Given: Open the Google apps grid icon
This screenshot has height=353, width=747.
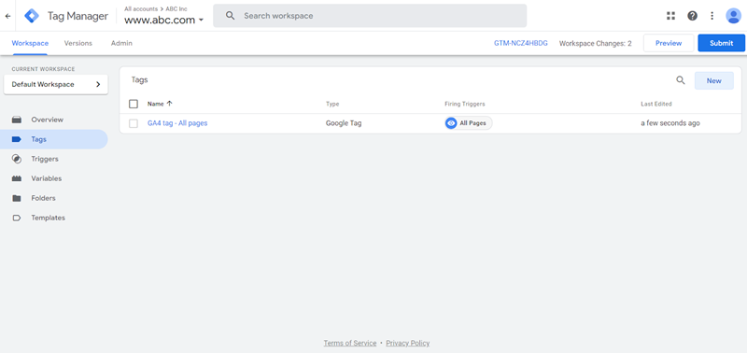Looking at the screenshot, I should (670, 16).
